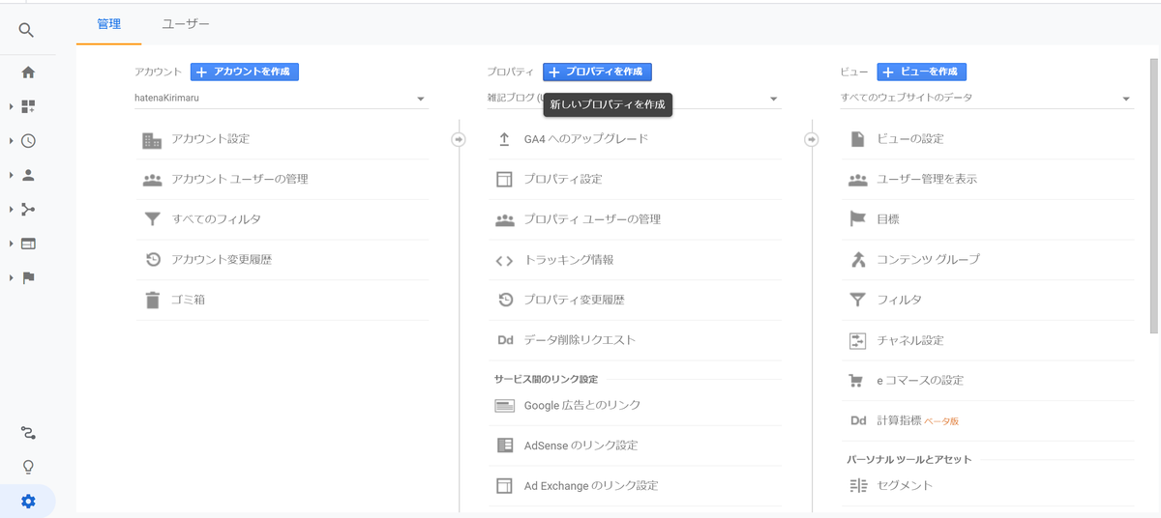Click the channel icon beside チャネル設定
This screenshot has width=1161, height=518.
point(857,340)
